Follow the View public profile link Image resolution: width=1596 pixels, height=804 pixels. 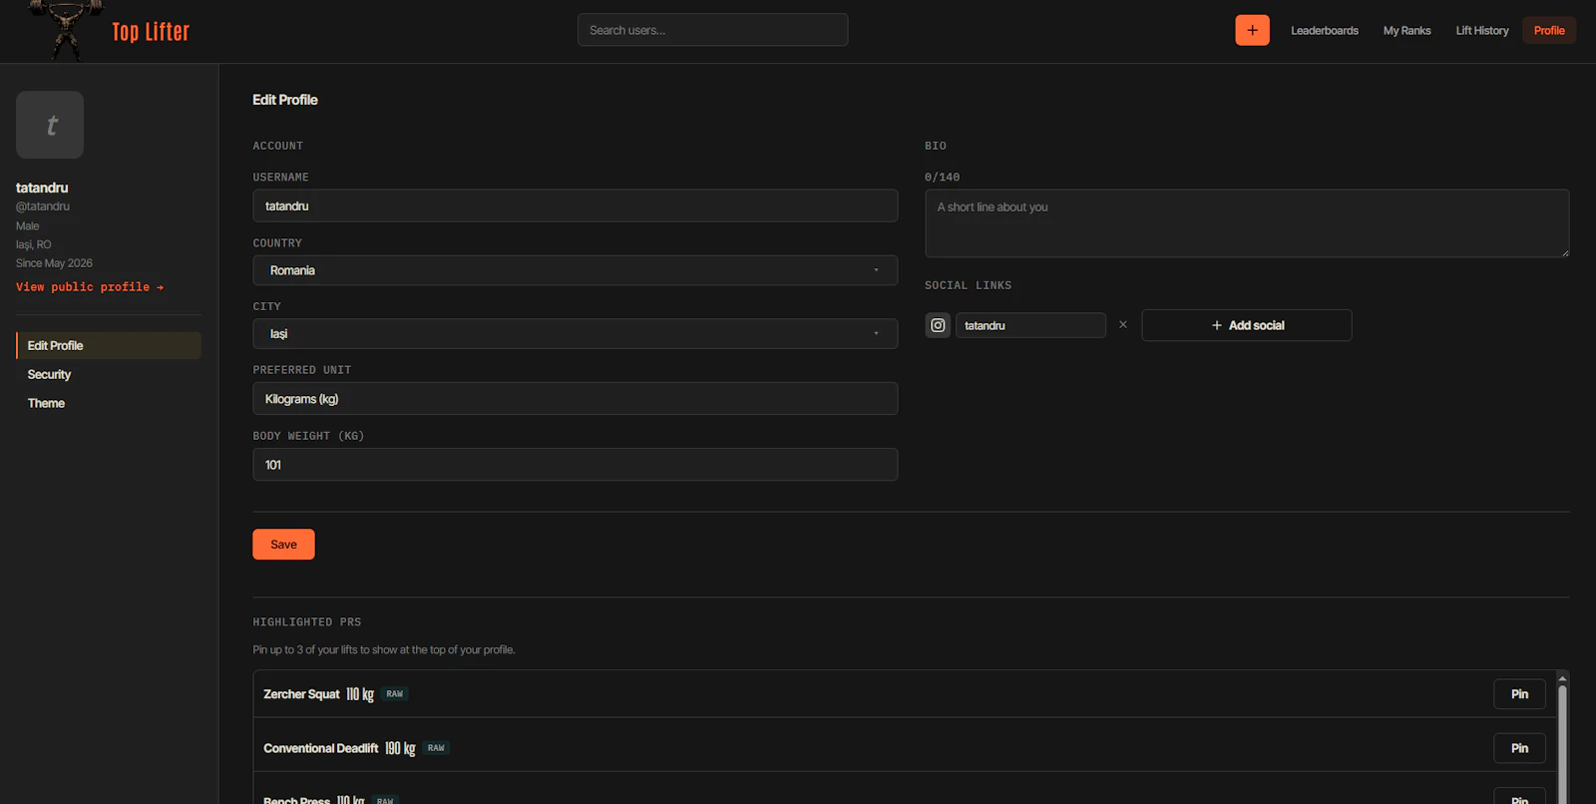point(90,287)
